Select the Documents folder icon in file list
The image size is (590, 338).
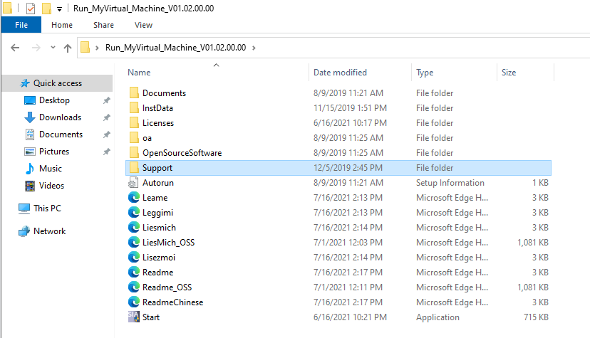coord(133,93)
